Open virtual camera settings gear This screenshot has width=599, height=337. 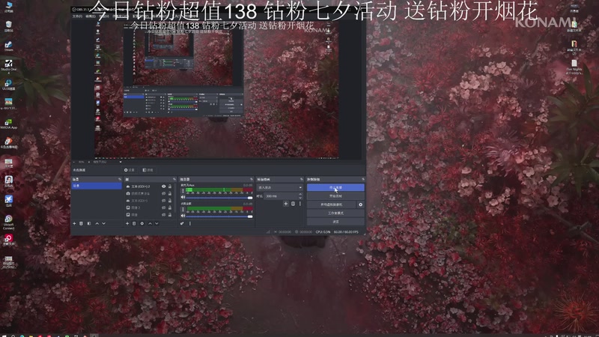(x=360, y=204)
